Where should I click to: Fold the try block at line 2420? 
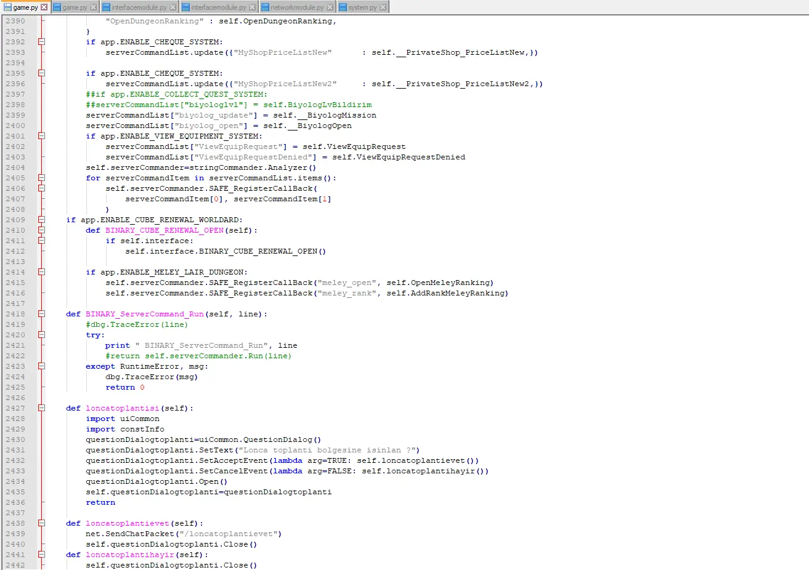coord(41,335)
